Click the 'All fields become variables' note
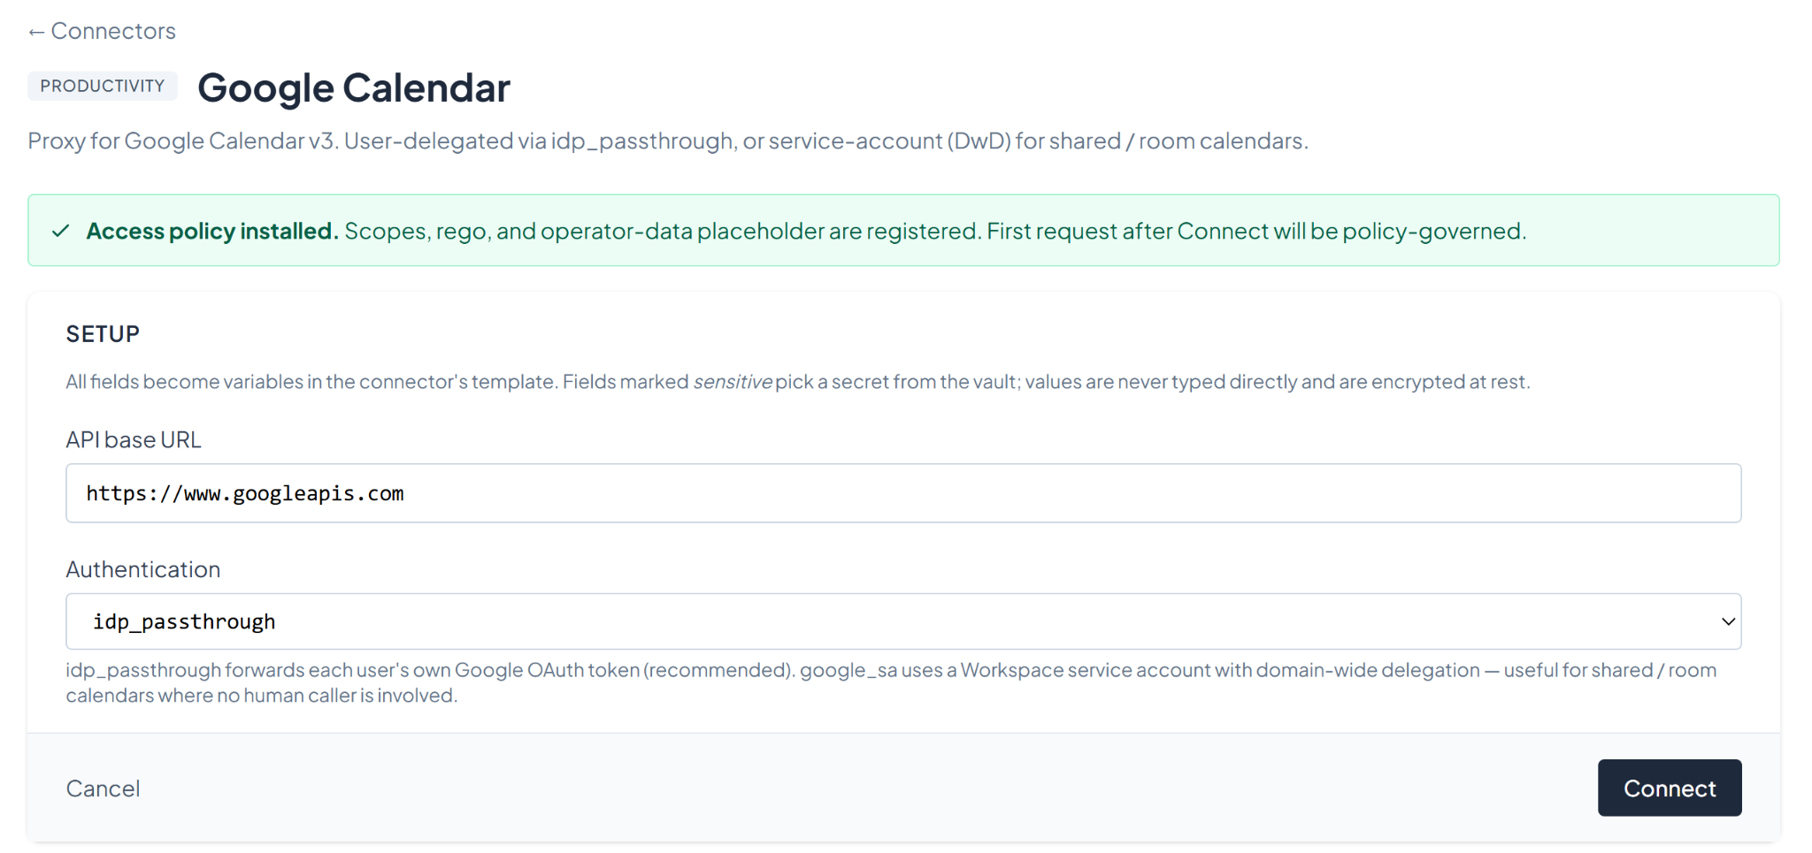Viewport: 1812px width, 853px height. point(798,382)
